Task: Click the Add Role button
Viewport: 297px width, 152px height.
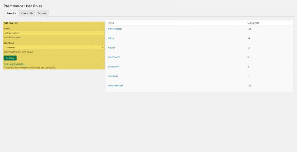Action: tap(10, 58)
